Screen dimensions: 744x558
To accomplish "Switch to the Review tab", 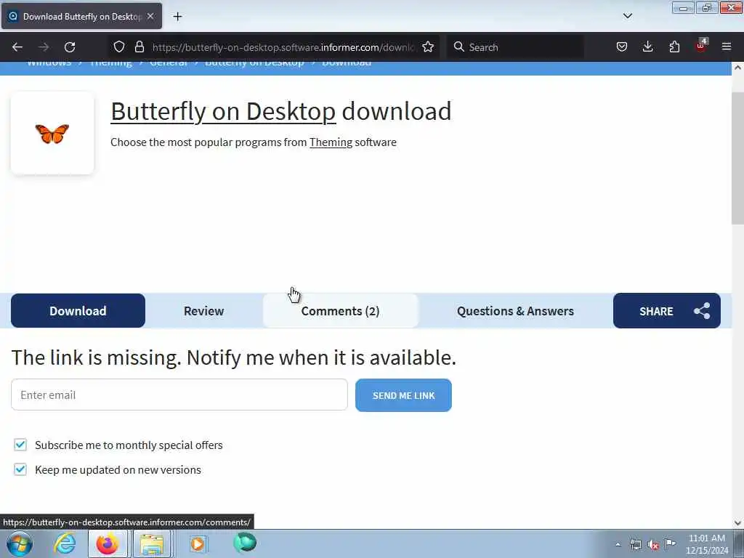I will click(x=203, y=311).
